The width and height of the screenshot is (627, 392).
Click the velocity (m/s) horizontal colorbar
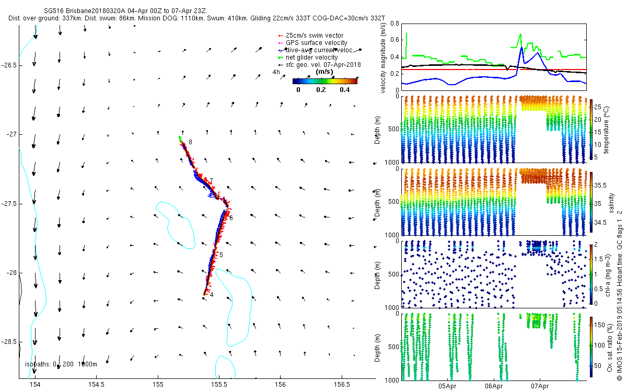point(324,81)
